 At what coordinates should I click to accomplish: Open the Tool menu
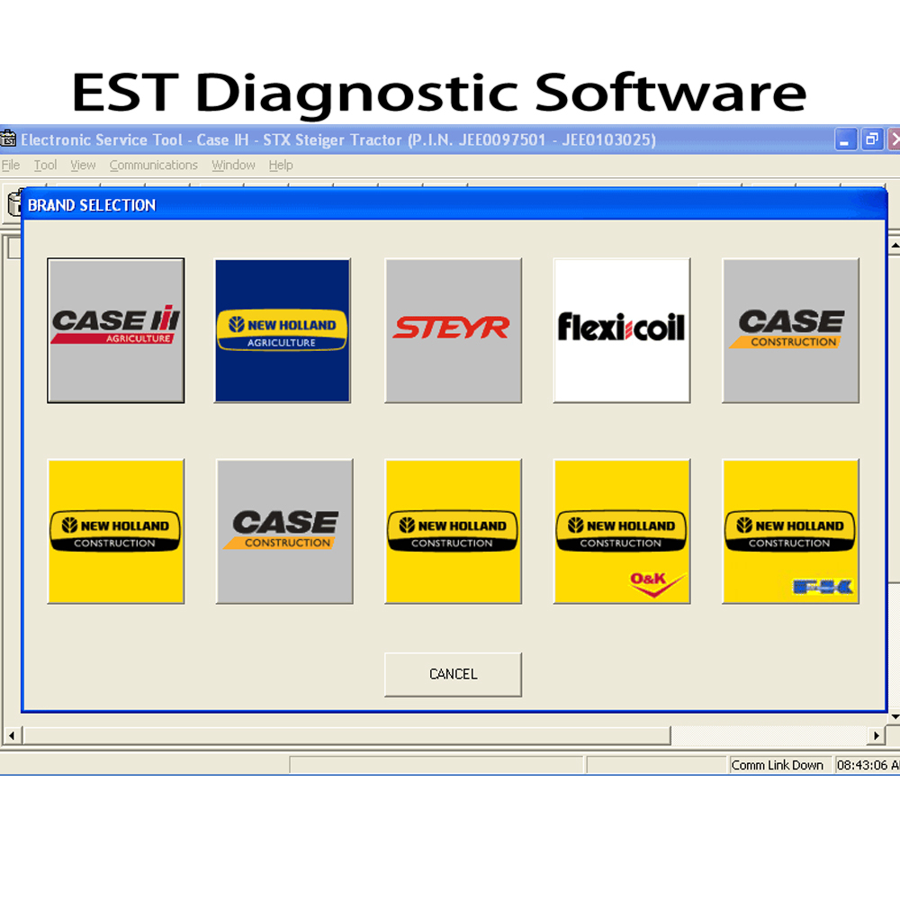pyautogui.click(x=45, y=165)
